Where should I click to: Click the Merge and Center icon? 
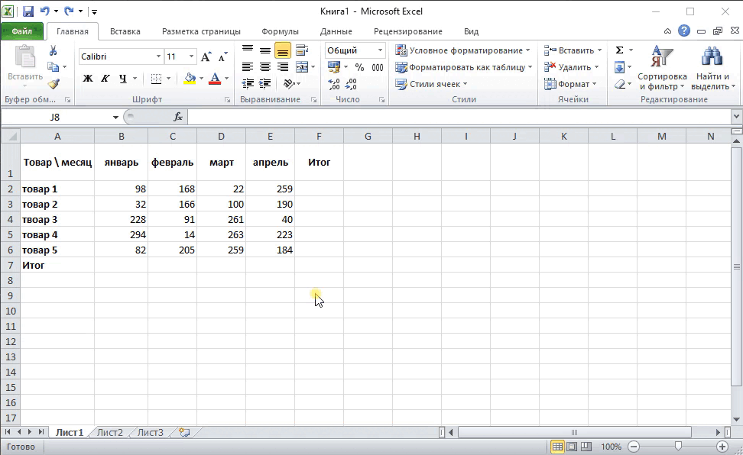[302, 66]
